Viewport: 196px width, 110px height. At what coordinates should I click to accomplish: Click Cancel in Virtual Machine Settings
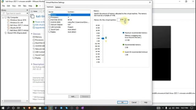click(x=134, y=102)
